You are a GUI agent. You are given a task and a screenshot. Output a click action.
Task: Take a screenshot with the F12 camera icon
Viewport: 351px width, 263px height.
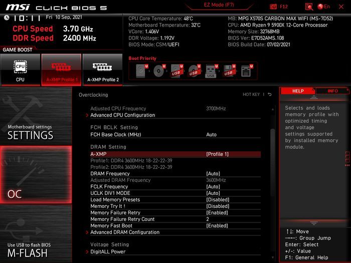point(273,7)
